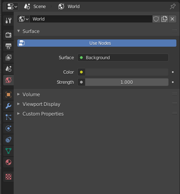Click the grey Strength socket icon

tap(81, 82)
